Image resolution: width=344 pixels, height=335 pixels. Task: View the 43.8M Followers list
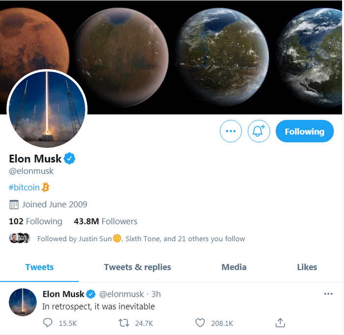(x=105, y=221)
